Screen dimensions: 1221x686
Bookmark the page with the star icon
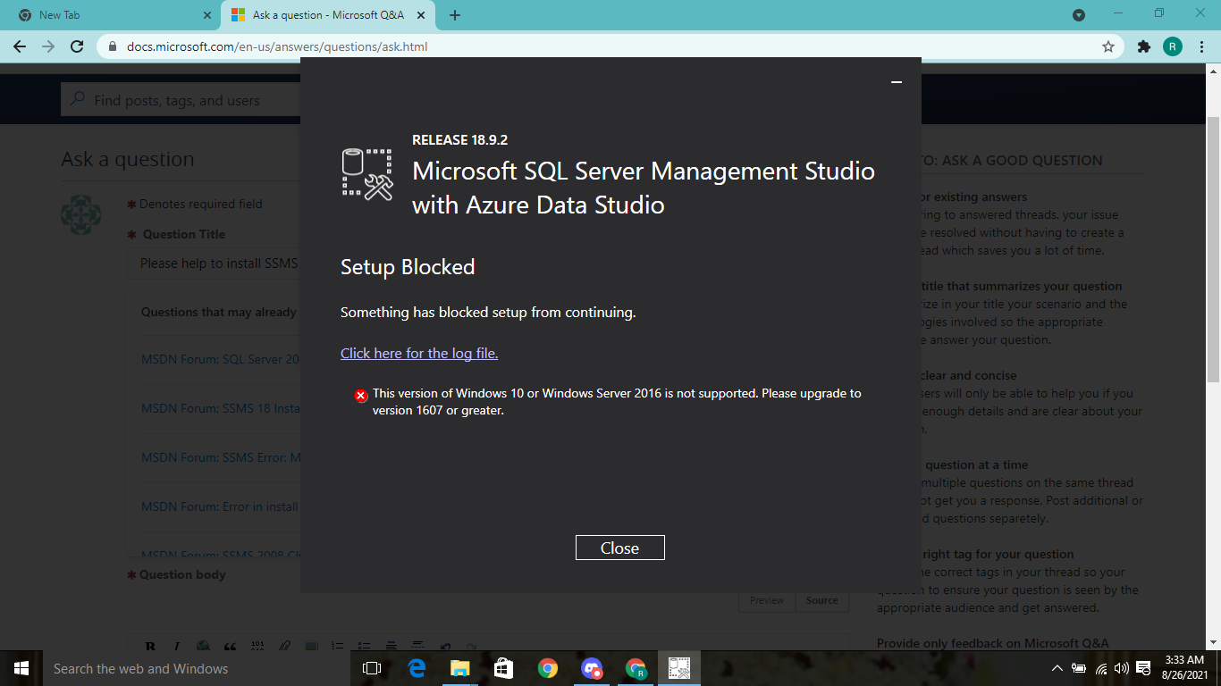tap(1107, 46)
